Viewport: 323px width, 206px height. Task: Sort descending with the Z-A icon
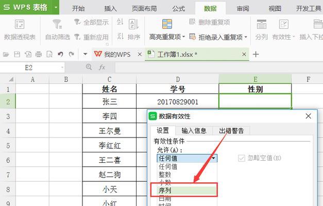pyautogui.click(x=120, y=36)
